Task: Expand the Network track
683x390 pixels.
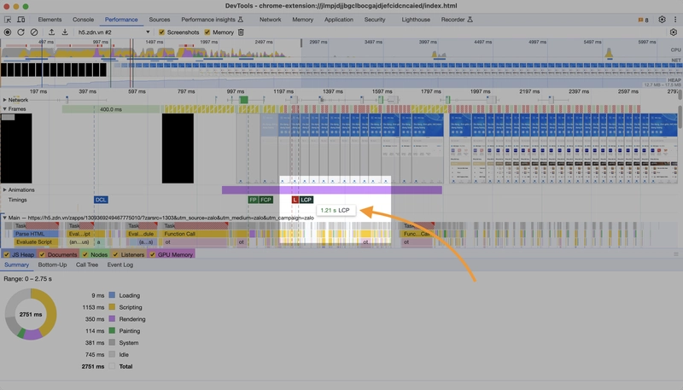Action: click(x=5, y=100)
